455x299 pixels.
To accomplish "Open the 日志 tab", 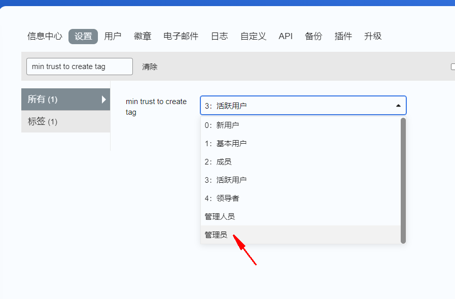I will tap(219, 36).
